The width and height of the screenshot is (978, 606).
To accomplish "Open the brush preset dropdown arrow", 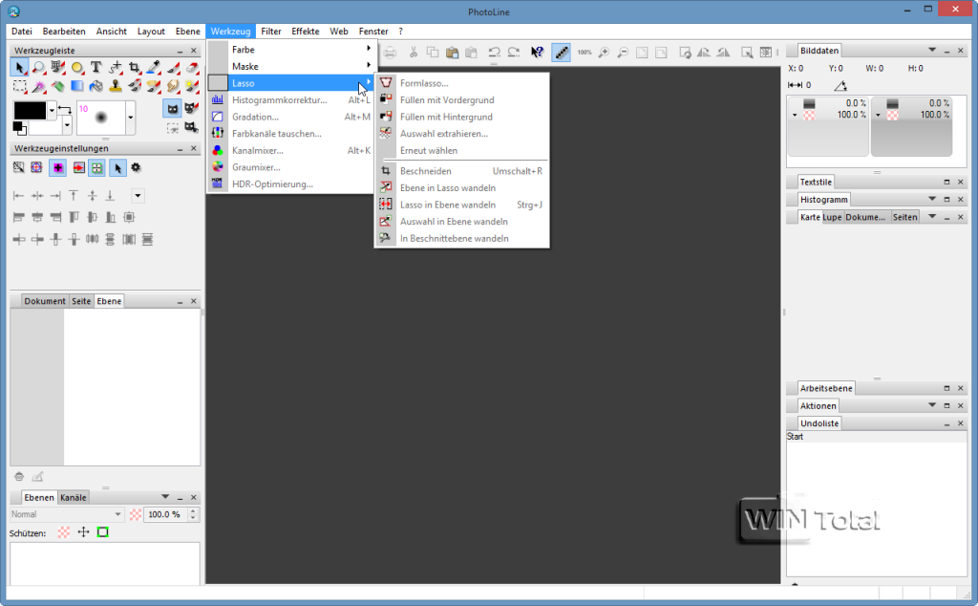I will [x=130, y=118].
